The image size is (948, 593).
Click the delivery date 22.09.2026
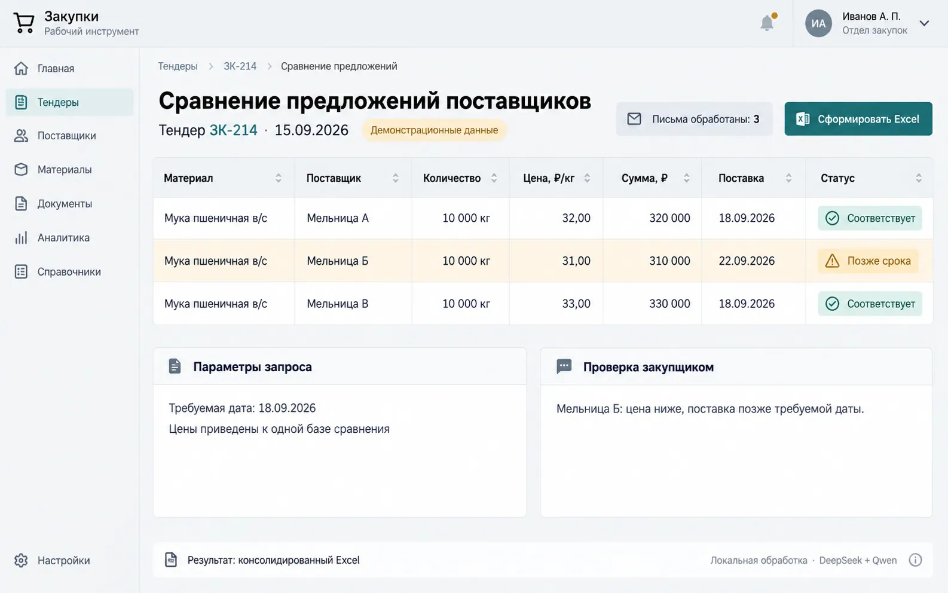[747, 261]
